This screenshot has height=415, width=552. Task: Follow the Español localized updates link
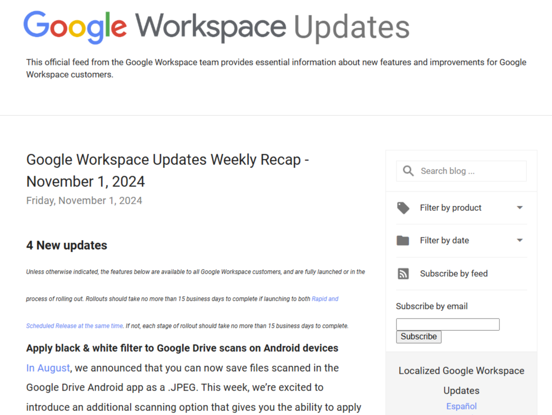point(461,406)
